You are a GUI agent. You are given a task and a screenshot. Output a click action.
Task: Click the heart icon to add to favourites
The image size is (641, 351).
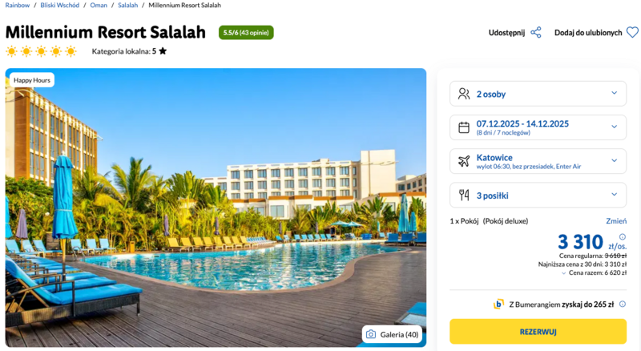click(x=632, y=33)
